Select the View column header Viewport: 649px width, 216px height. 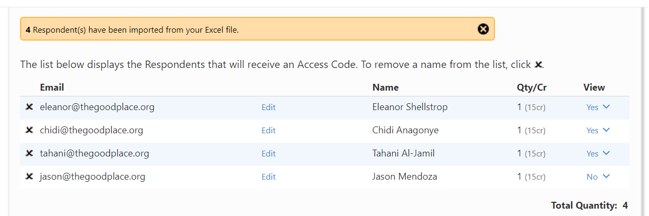pos(594,87)
